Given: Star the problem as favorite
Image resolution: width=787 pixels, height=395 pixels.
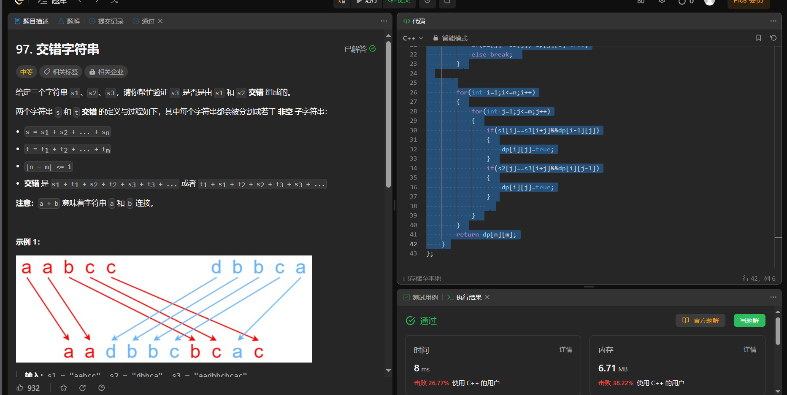Looking at the screenshot, I should [64, 388].
